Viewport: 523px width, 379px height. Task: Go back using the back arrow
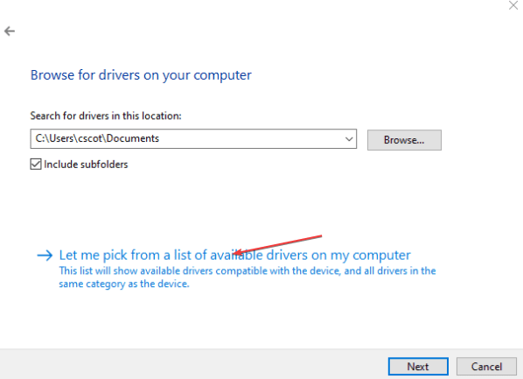click(x=10, y=32)
